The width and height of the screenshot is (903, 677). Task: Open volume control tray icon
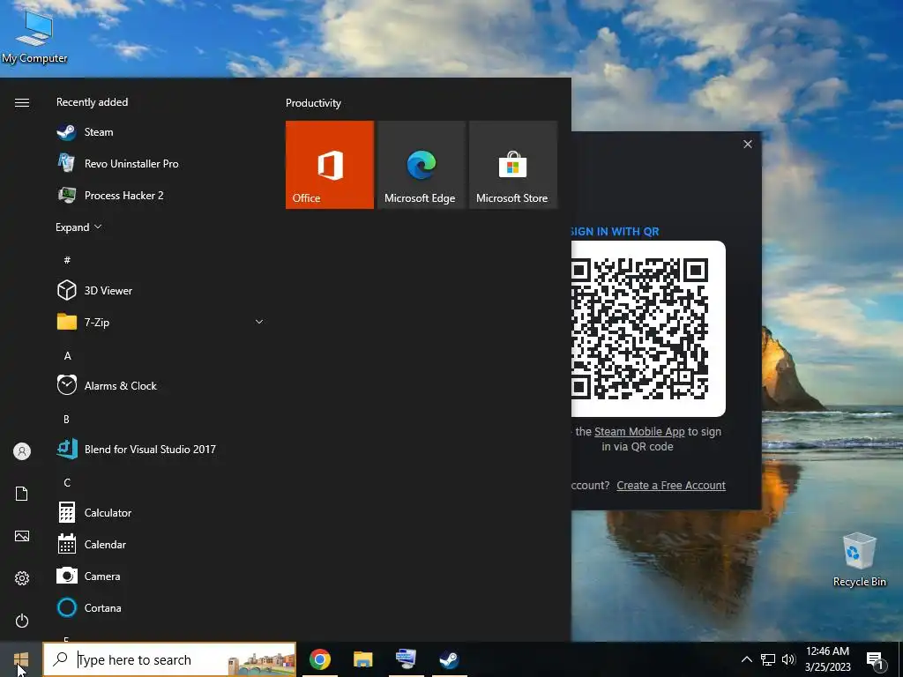[788, 659]
